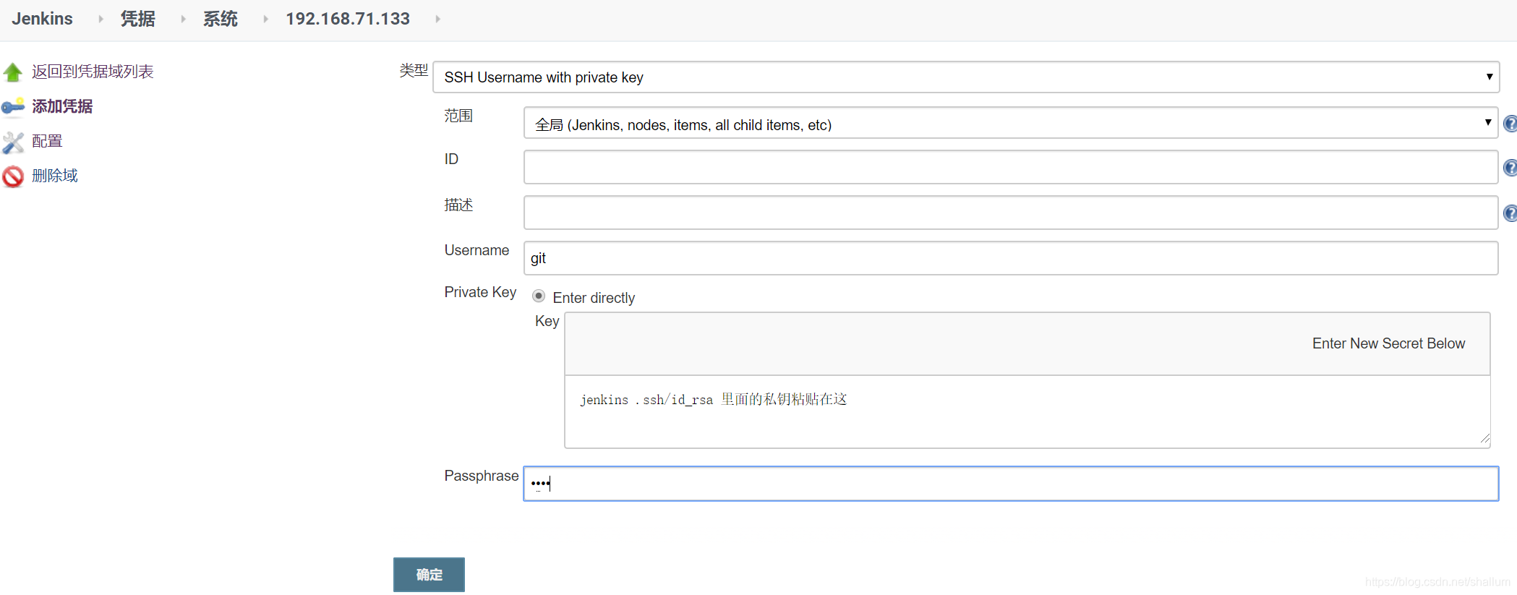Click 返回到凭据域列表 sidebar link

click(93, 72)
